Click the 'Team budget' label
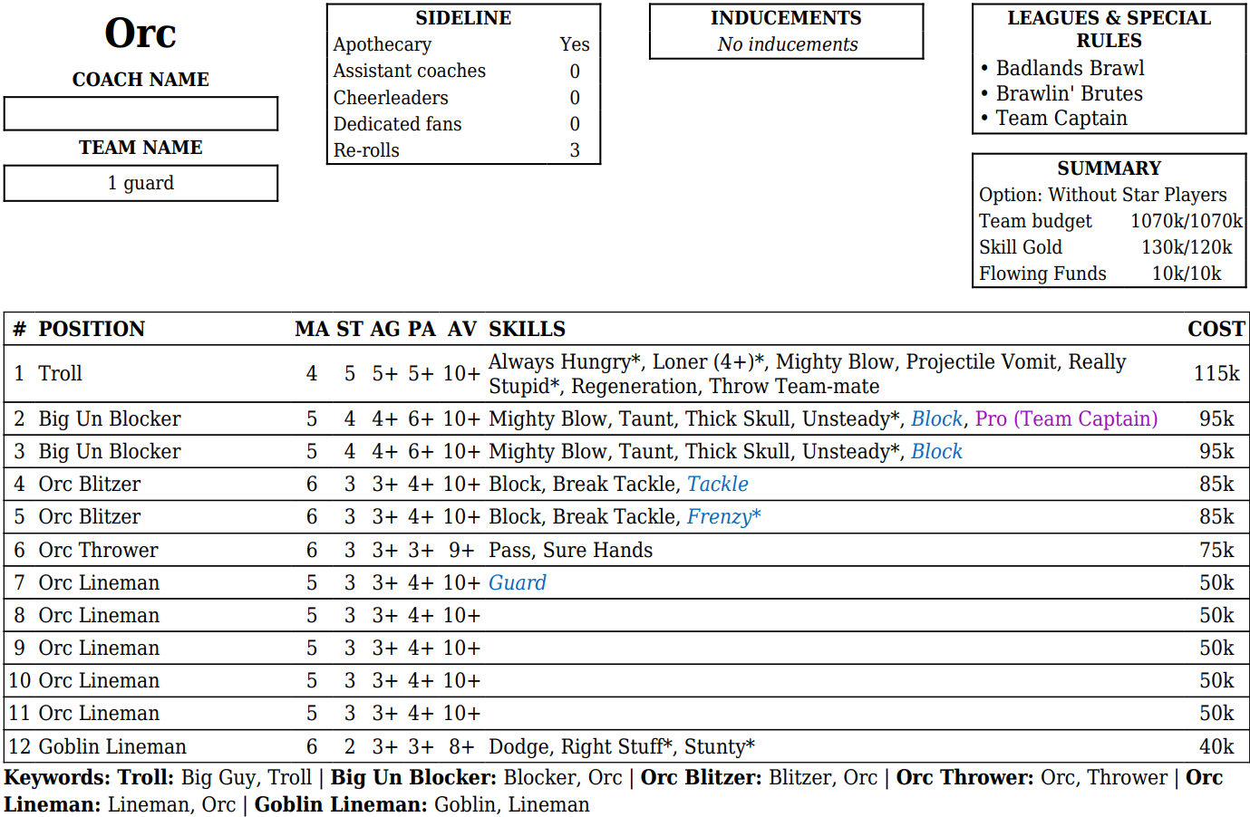 [1035, 221]
